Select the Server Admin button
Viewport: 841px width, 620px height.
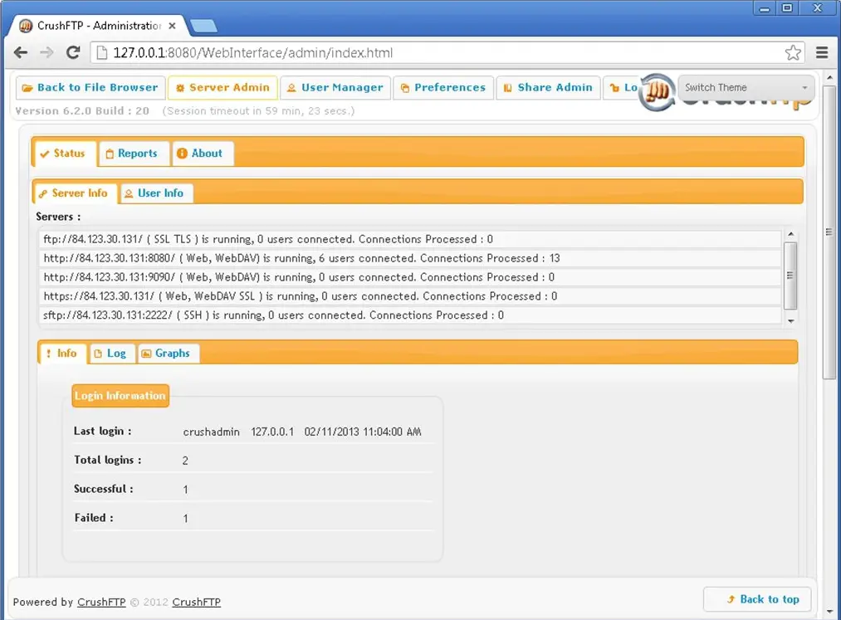click(222, 87)
